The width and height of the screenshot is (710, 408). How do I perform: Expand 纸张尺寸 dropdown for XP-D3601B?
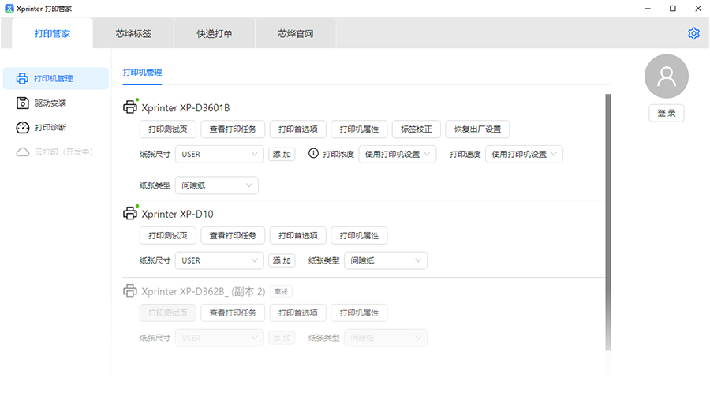click(219, 155)
